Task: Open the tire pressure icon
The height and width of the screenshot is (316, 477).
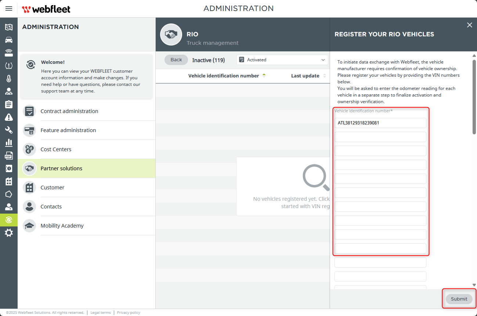Action: point(9,66)
